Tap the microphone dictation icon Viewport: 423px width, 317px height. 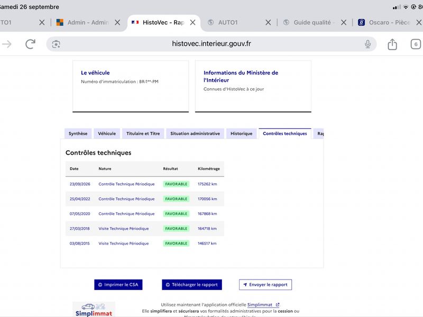tap(367, 44)
